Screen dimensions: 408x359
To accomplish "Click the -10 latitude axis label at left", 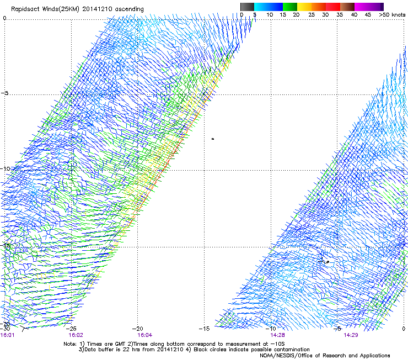I will click(x=5, y=168).
